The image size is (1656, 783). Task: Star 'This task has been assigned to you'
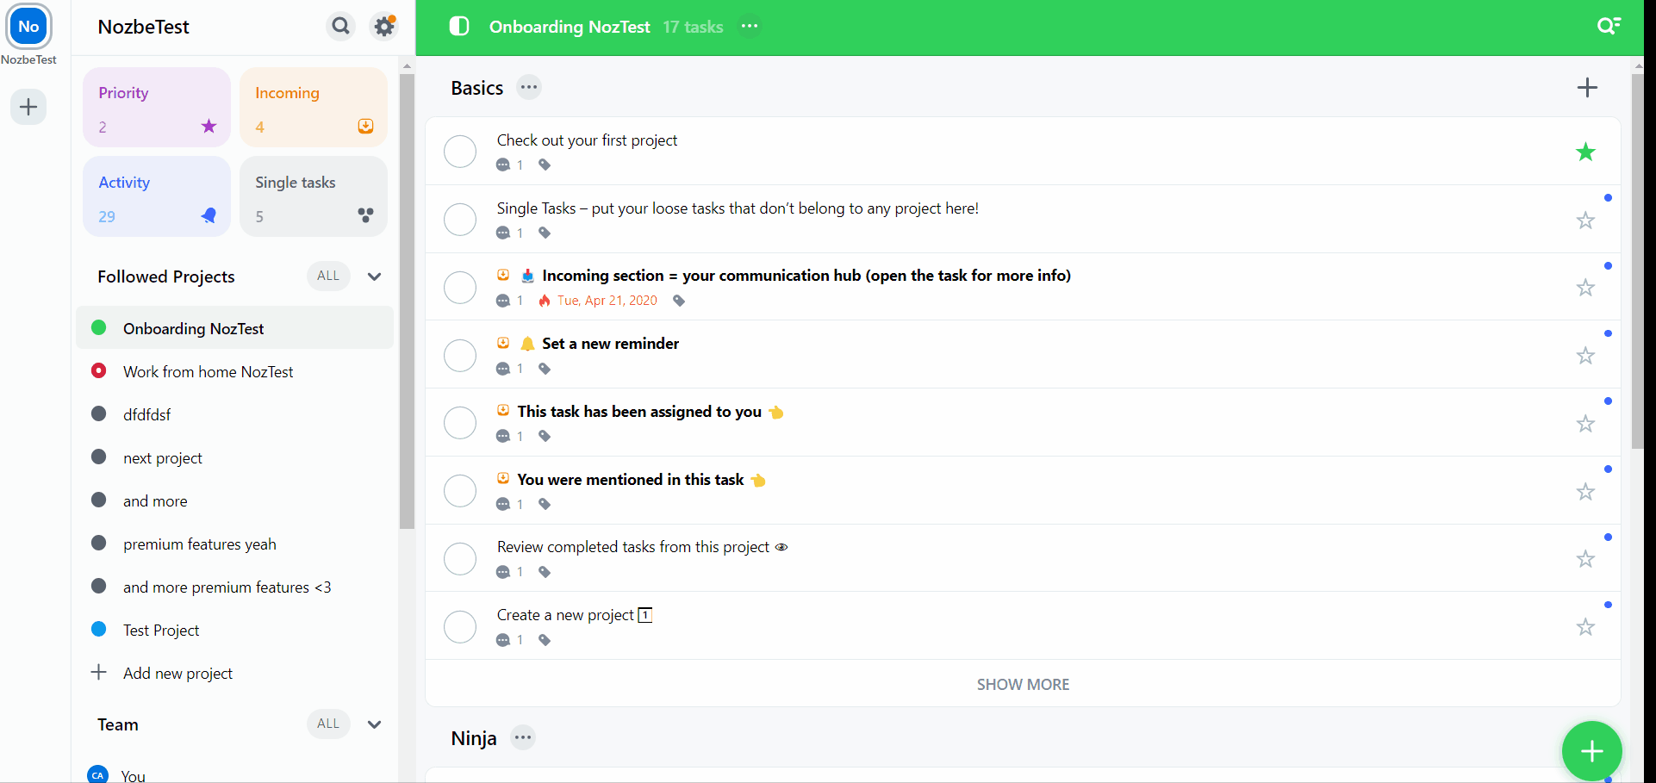pos(1585,424)
